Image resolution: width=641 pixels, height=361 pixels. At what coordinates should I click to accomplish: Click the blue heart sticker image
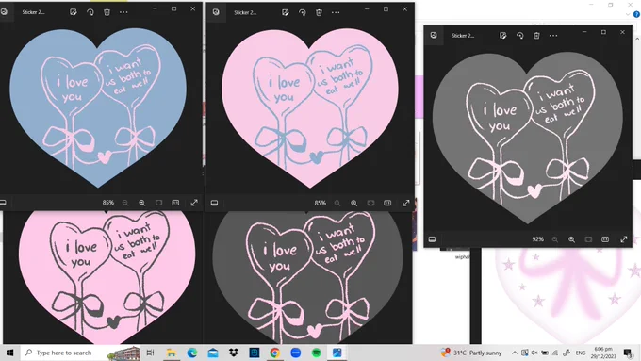pos(98,108)
